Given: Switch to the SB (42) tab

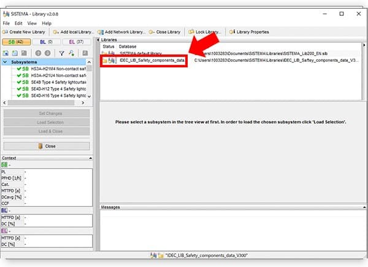Looking at the screenshot, I should [x=16, y=42].
